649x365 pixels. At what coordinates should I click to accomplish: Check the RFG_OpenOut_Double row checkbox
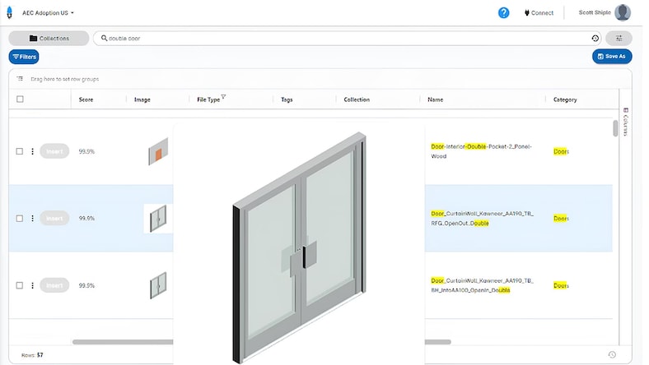(x=20, y=218)
